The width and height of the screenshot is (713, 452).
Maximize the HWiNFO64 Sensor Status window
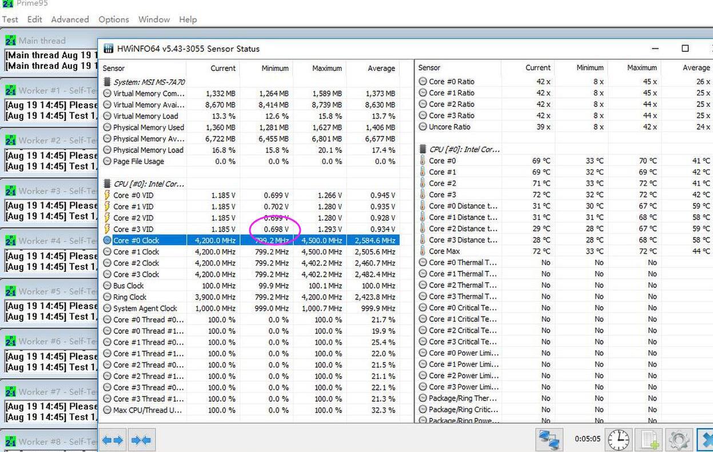pos(685,49)
